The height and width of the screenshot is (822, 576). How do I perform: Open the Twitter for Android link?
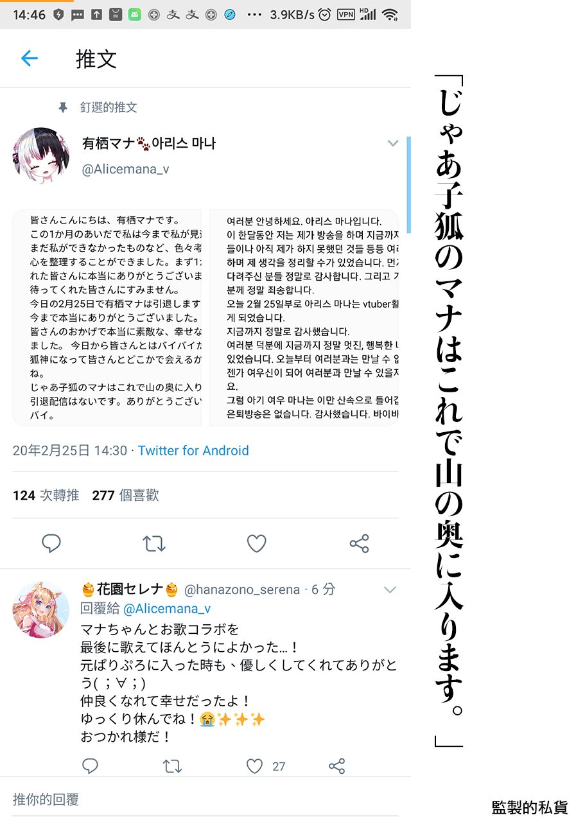pyautogui.click(x=193, y=451)
